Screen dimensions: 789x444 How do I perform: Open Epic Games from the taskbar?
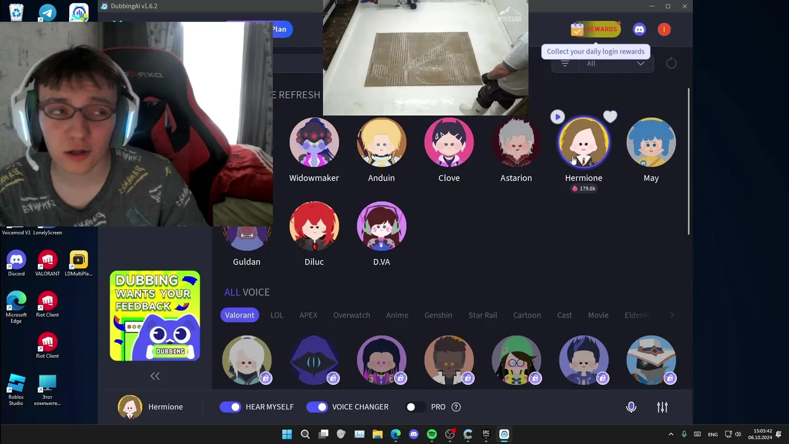tap(486, 434)
